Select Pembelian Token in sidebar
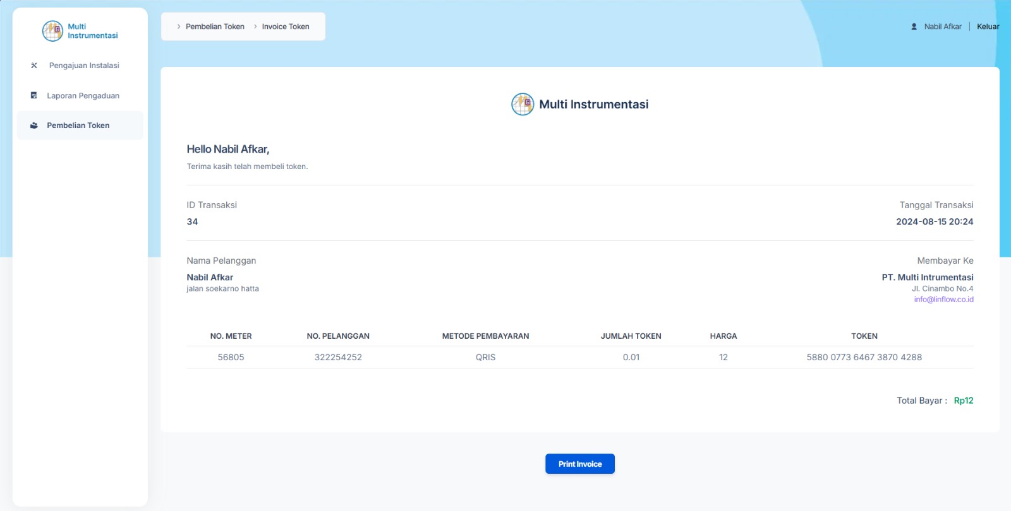This screenshot has width=1011, height=511. click(x=78, y=126)
